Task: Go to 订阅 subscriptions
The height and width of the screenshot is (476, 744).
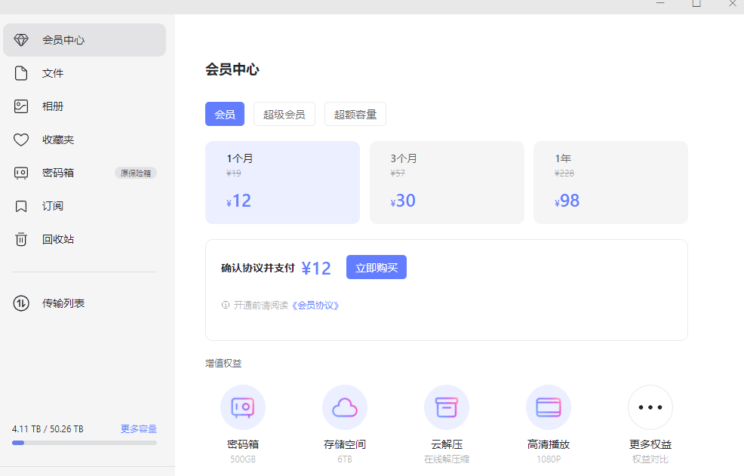Action: click(x=85, y=206)
